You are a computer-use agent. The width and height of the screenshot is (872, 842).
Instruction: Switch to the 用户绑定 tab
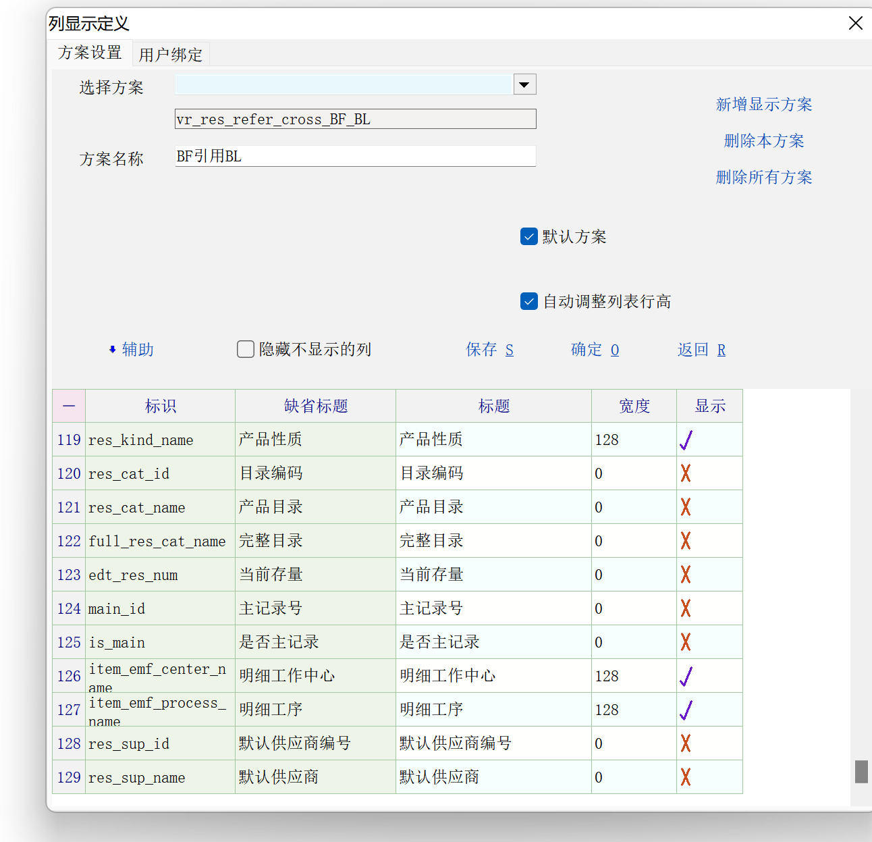point(171,54)
